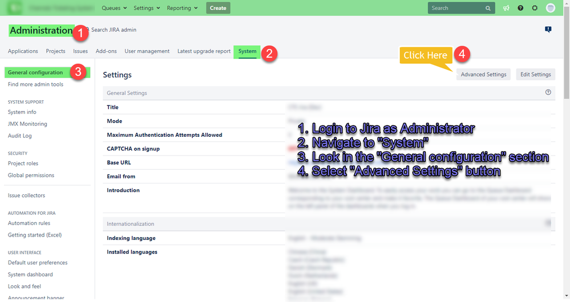Open the Add-ons admin tab
The height and width of the screenshot is (302, 570).
coord(106,51)
